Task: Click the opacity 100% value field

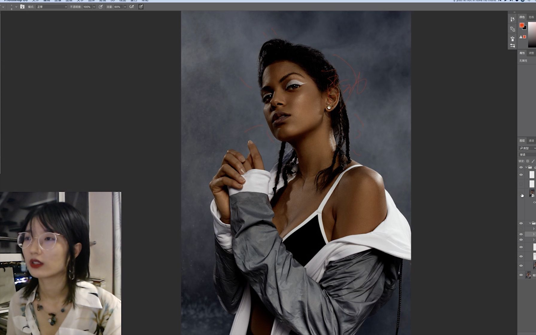Action: coord(87,7)
